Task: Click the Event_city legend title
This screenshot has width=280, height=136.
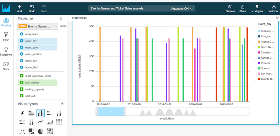Action: [265, 24]
